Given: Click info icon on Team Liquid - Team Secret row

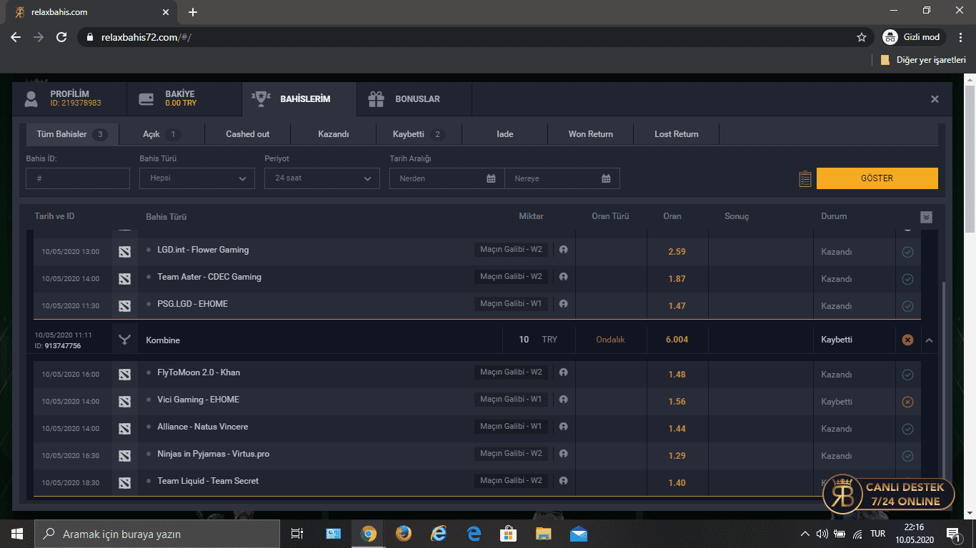Looking at the screenshot, I should 563,481.
